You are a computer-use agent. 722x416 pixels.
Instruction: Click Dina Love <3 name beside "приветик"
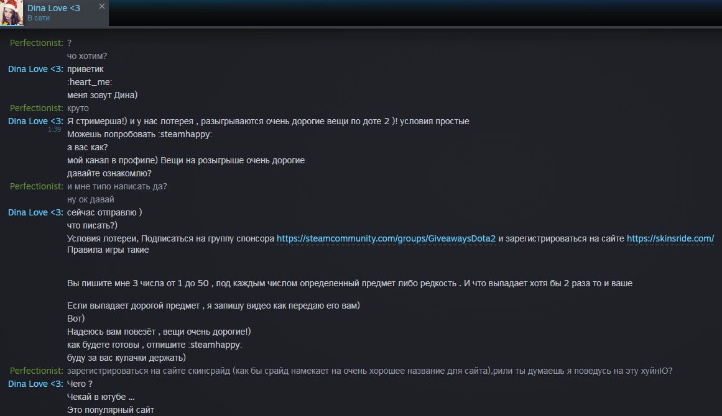pos(35,69)
